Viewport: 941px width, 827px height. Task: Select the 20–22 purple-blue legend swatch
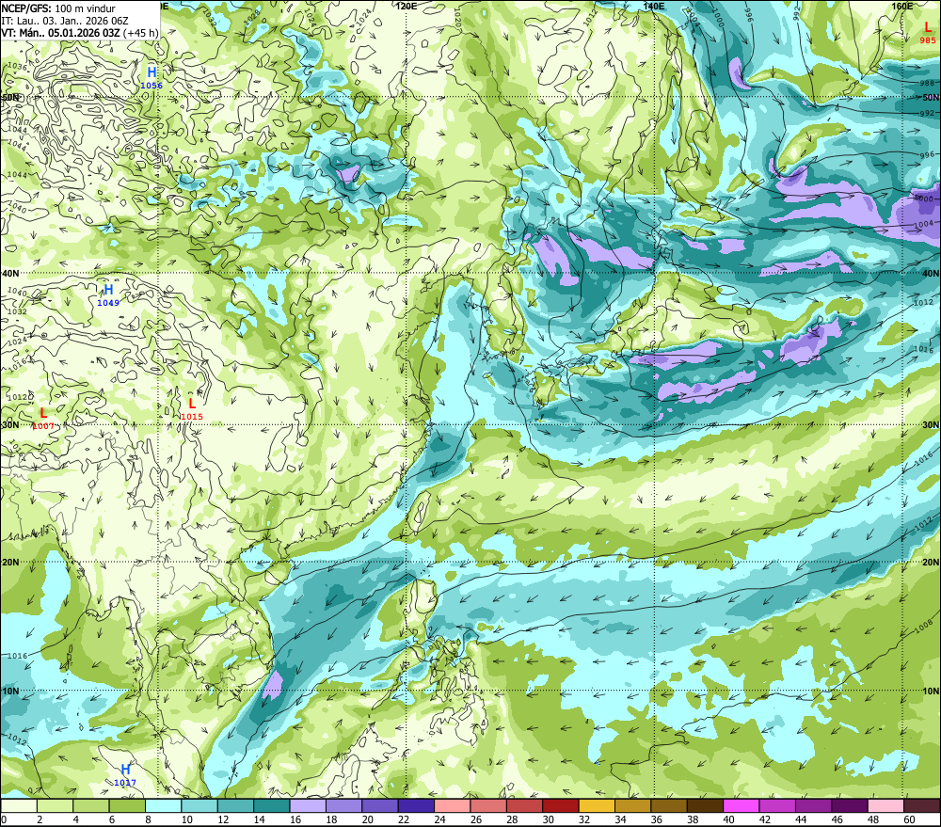380,806
